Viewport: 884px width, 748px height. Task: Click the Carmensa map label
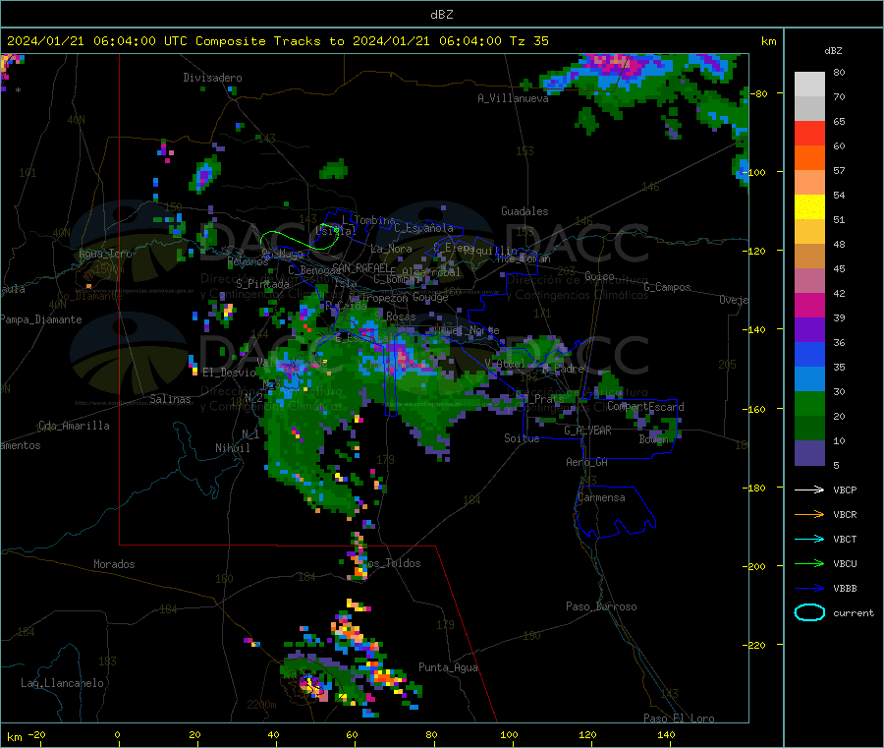(601, 497)
